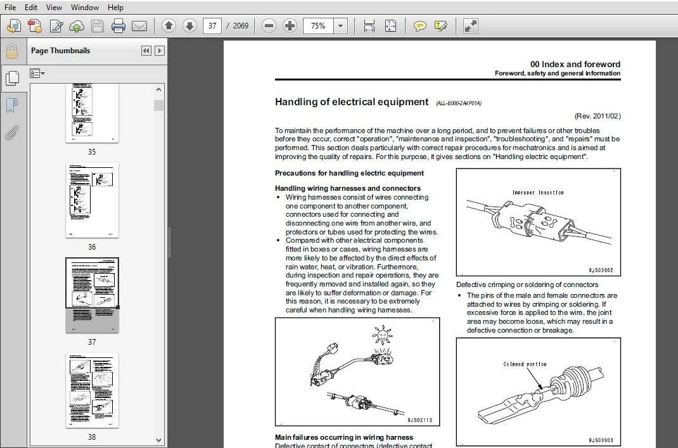
Task: Click the cloud upload icon
Action: click(77, 26)
